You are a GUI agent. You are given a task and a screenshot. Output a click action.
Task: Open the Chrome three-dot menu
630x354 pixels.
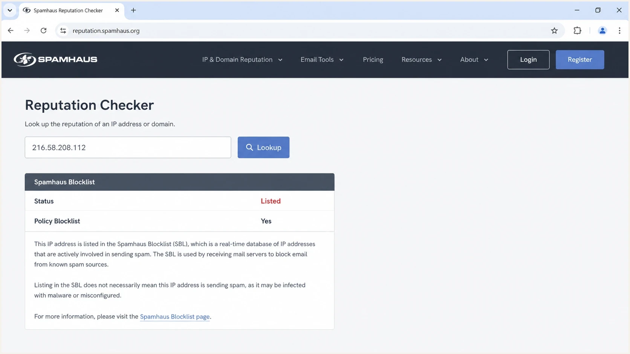pyautogui.click(x=619, y=30)
